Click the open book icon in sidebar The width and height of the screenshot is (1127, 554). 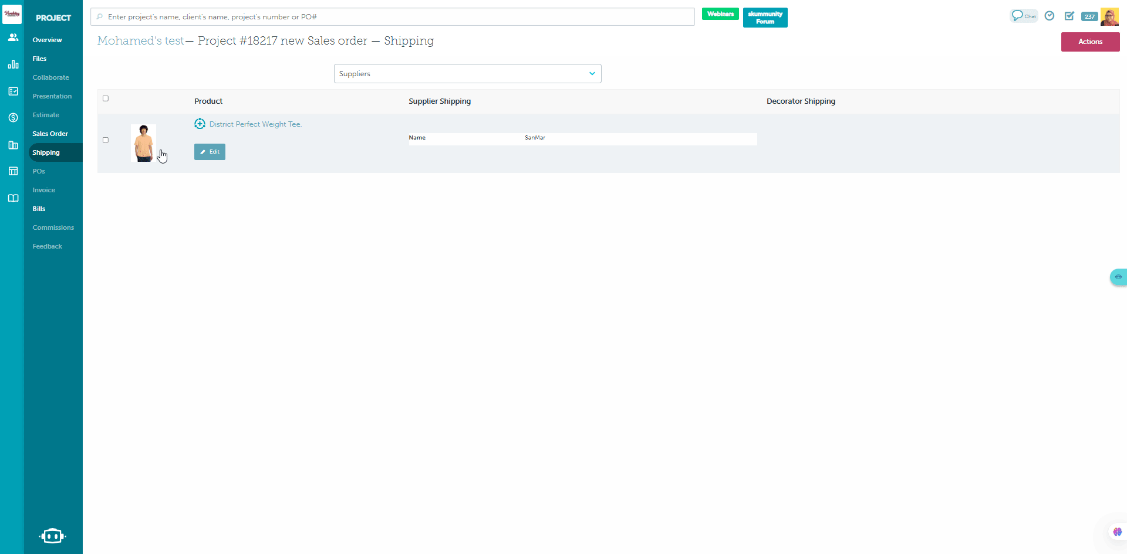tap(13, 198)
